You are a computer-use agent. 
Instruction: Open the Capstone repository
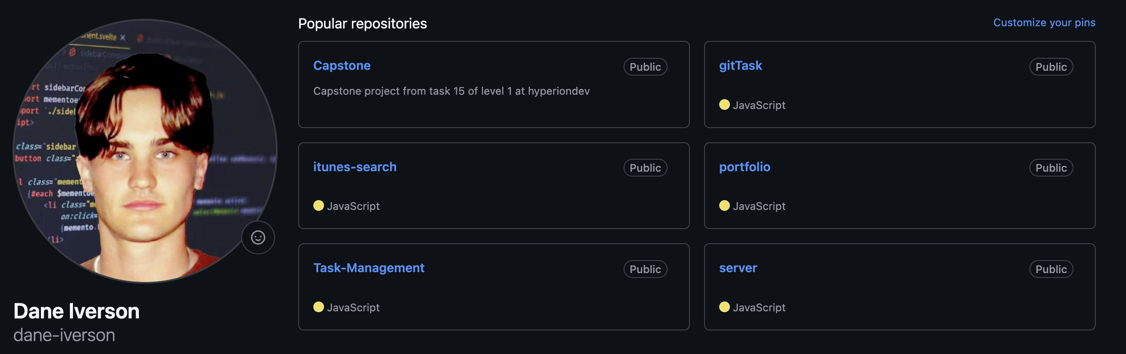pyautogui.click(x=342, y=65)
